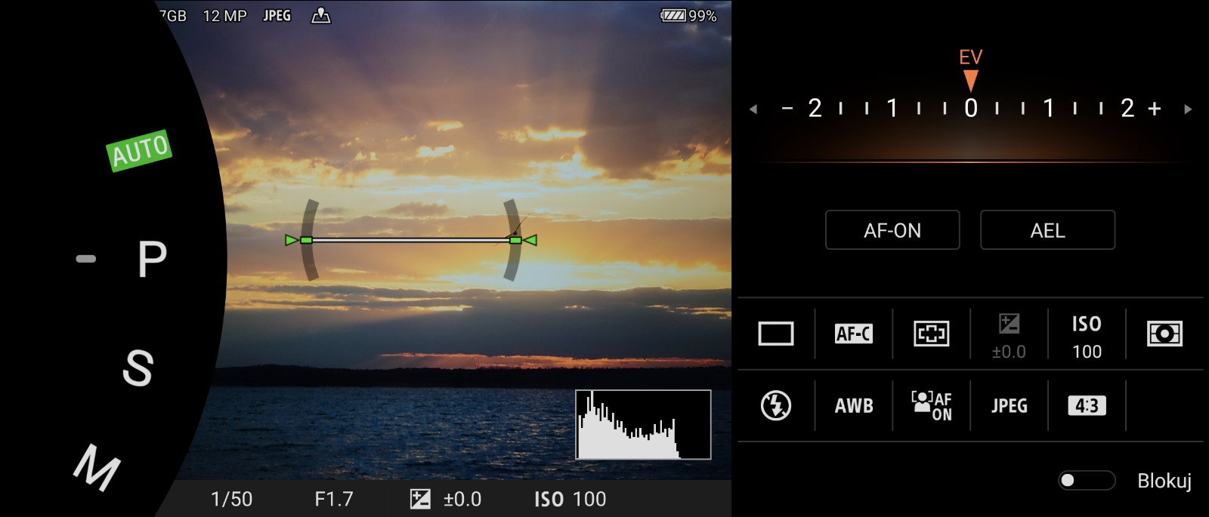Change the 4:3 aspect ratio
Viewport: 1209px width, 517px height.
1087,406
